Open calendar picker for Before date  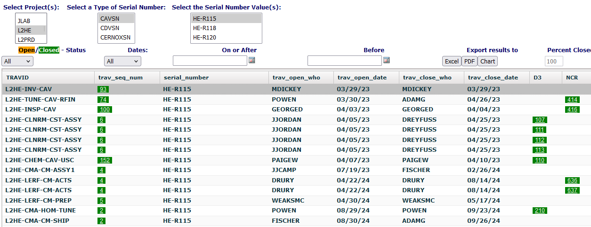tap(386, 61)
